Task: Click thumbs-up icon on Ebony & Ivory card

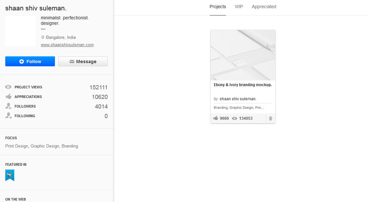Action: pos(216,118)
